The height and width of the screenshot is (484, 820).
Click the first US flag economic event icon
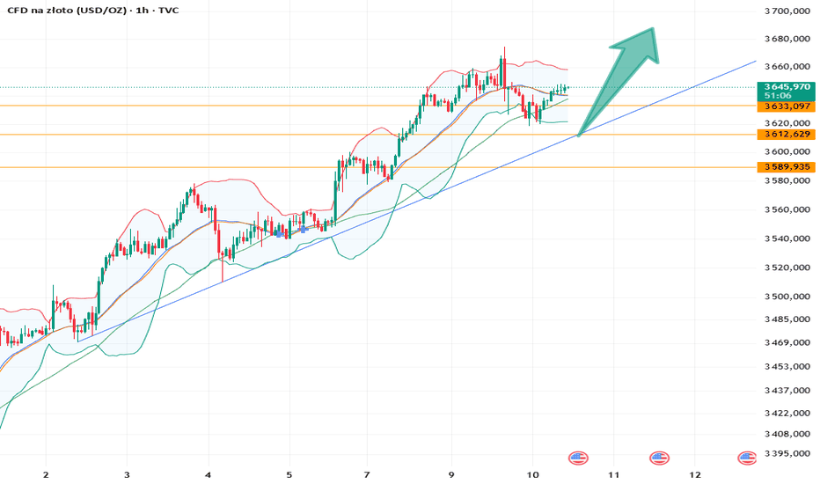(578, 458)
